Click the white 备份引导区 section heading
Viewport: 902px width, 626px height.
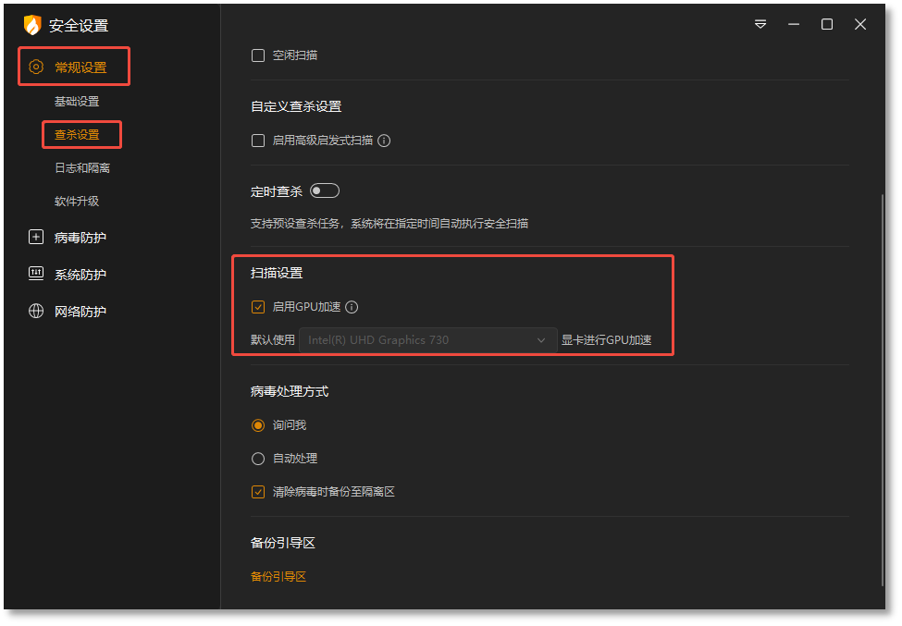pyautogui.click(x=283, y=543)
